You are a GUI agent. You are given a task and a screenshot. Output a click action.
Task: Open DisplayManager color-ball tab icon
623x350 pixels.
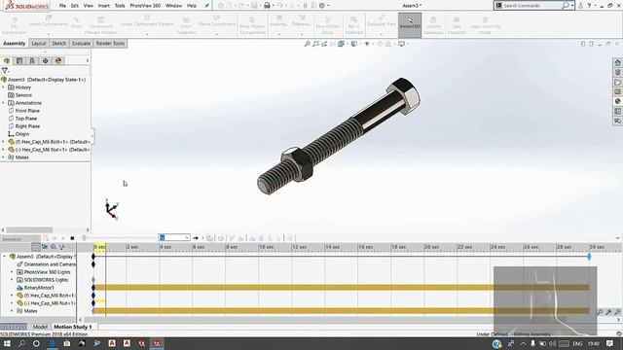pos(58,60)
